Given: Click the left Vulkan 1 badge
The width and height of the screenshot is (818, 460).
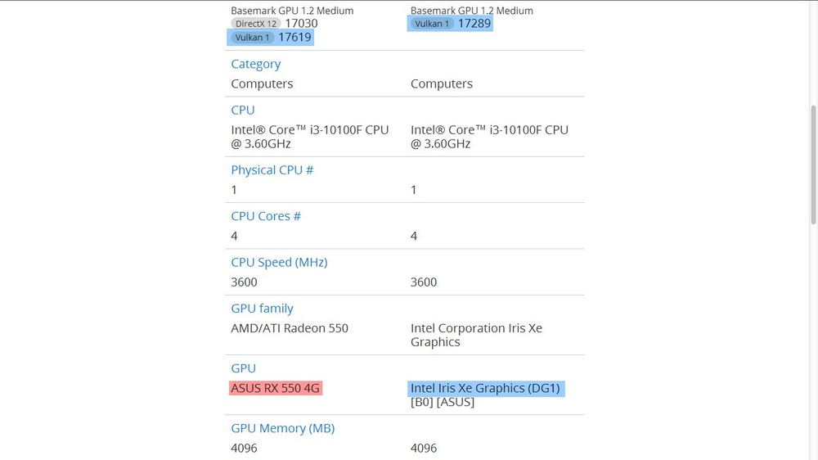Looking at the screenshot, I should click(253, 38).
